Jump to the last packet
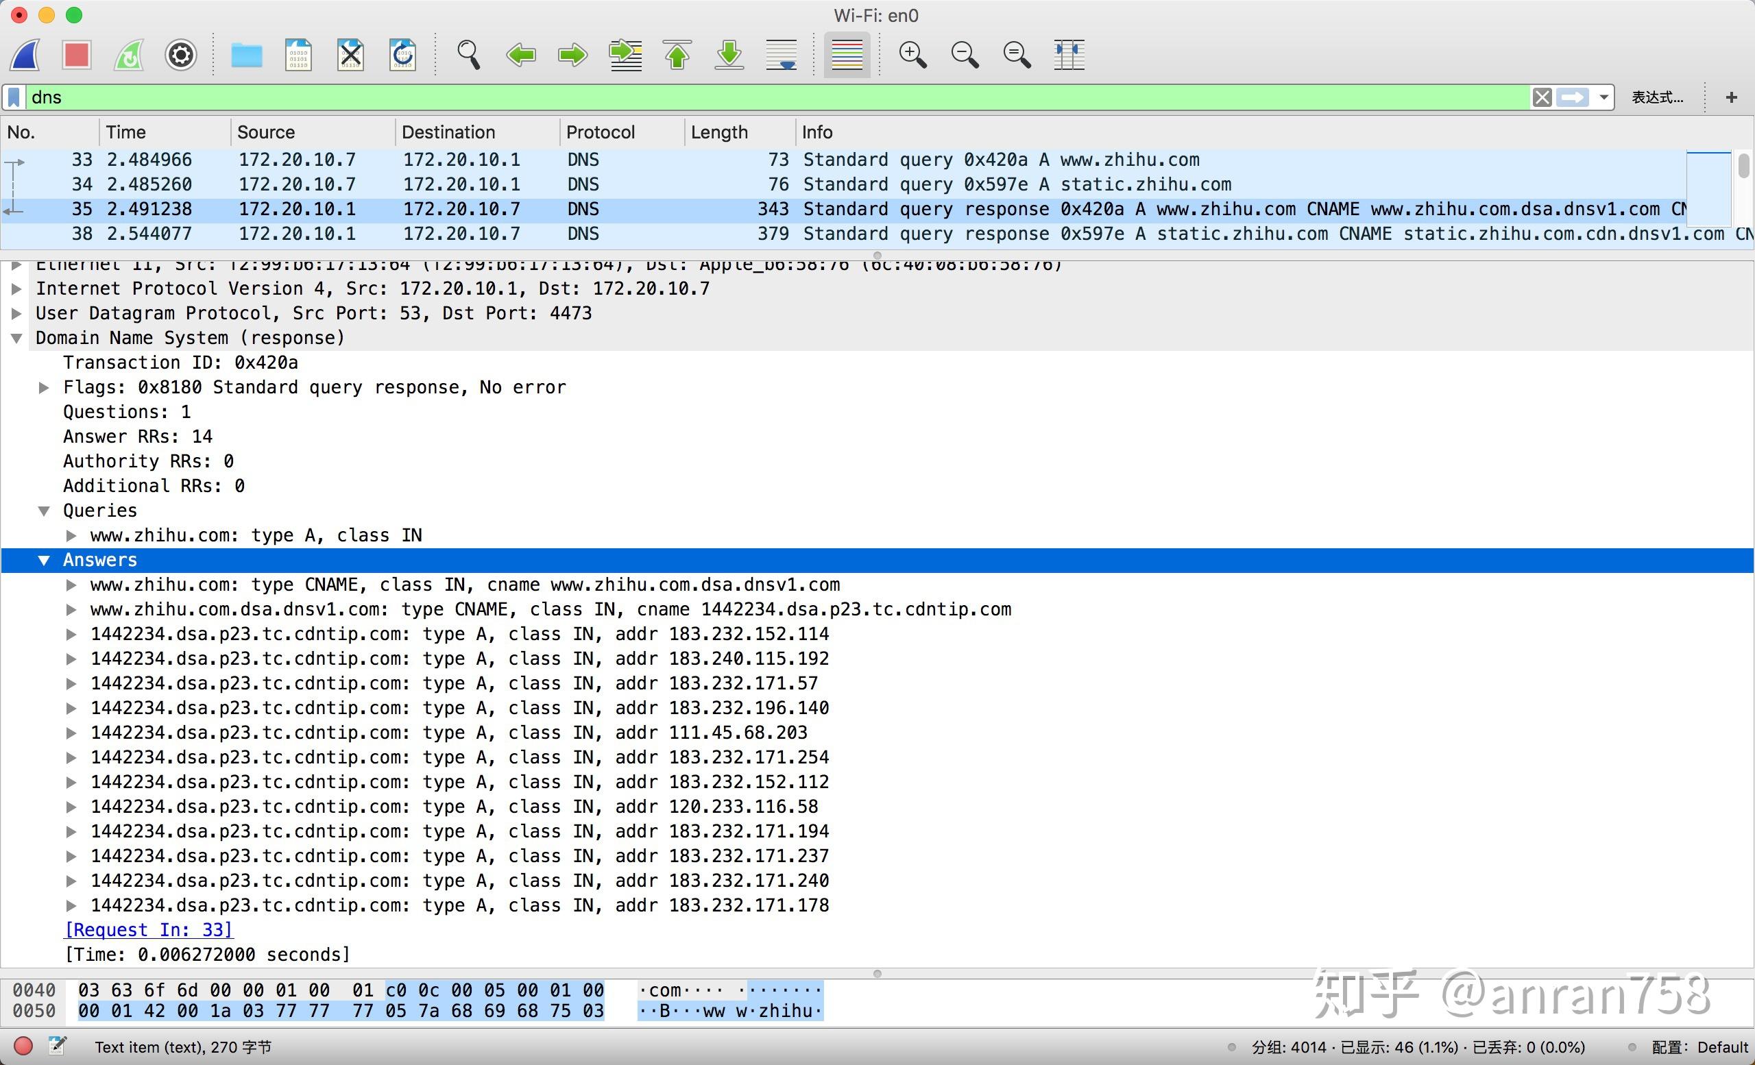This screenshot has width=1755, height=1065. tap(729, 55)
